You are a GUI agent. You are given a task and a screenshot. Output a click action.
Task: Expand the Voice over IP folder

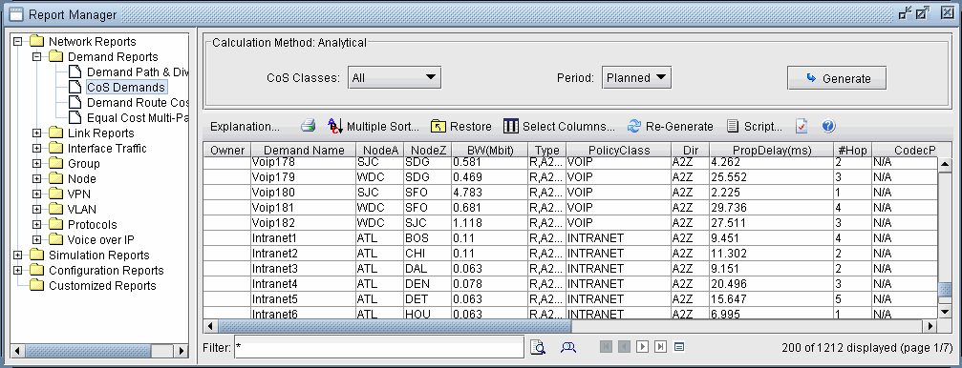point(37,240)
